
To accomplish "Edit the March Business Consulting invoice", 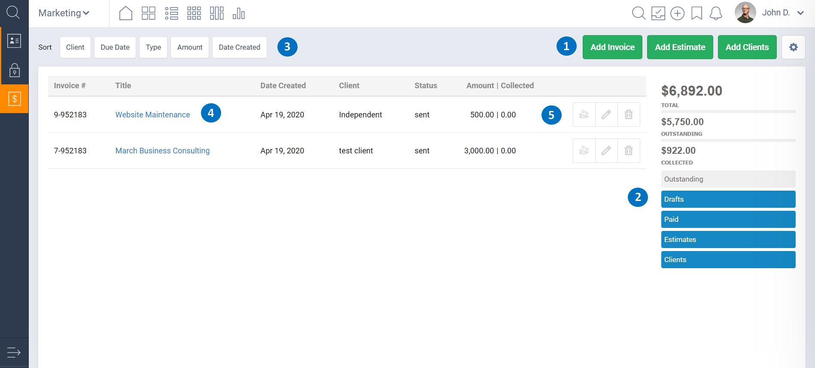I will pyautogui.click(x=606, y=151).
